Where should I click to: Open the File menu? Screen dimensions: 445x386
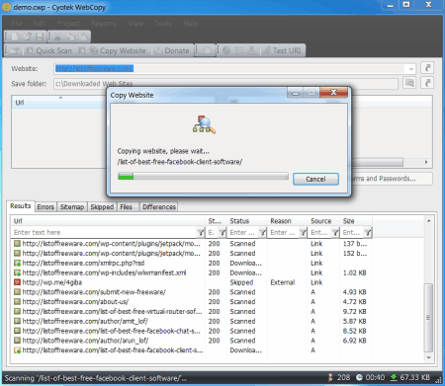pyautogui.click(x=17, y=24)
